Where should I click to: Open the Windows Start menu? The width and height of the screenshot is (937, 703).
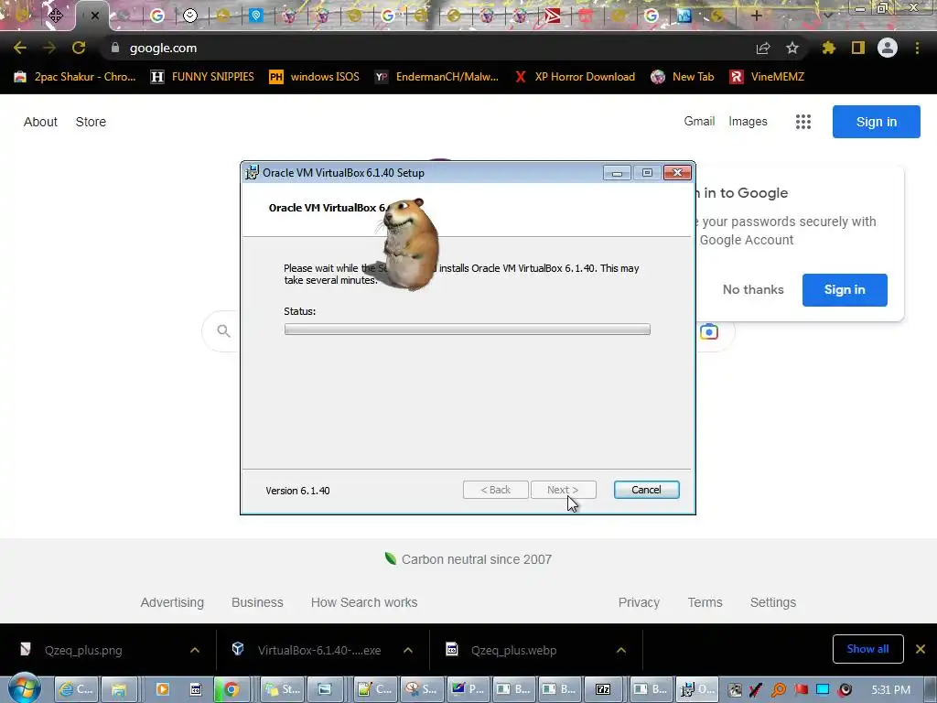coord(24,688)
